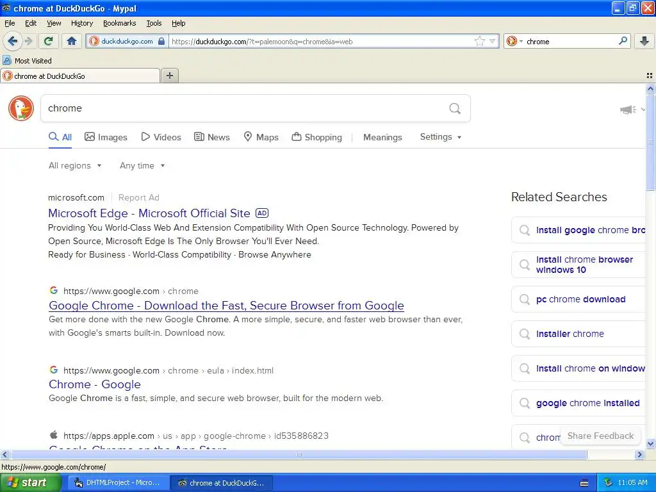The width and height of the screenshot is (656, 492).
Task: Click the Most Visited bookmark label
Action: [33, 61]
